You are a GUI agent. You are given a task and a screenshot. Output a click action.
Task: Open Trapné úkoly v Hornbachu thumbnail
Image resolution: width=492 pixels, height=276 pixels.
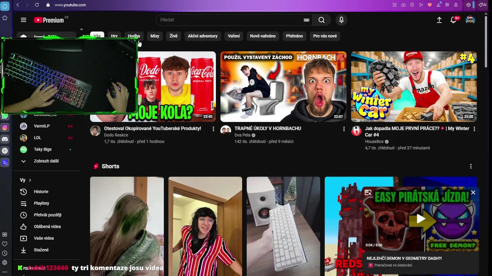pos(283,87)
